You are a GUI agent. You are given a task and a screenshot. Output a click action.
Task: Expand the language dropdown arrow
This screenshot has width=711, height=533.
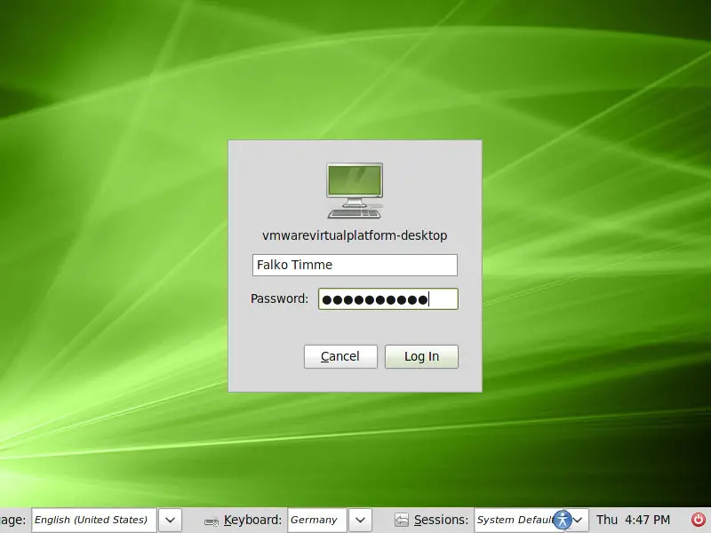171,520
